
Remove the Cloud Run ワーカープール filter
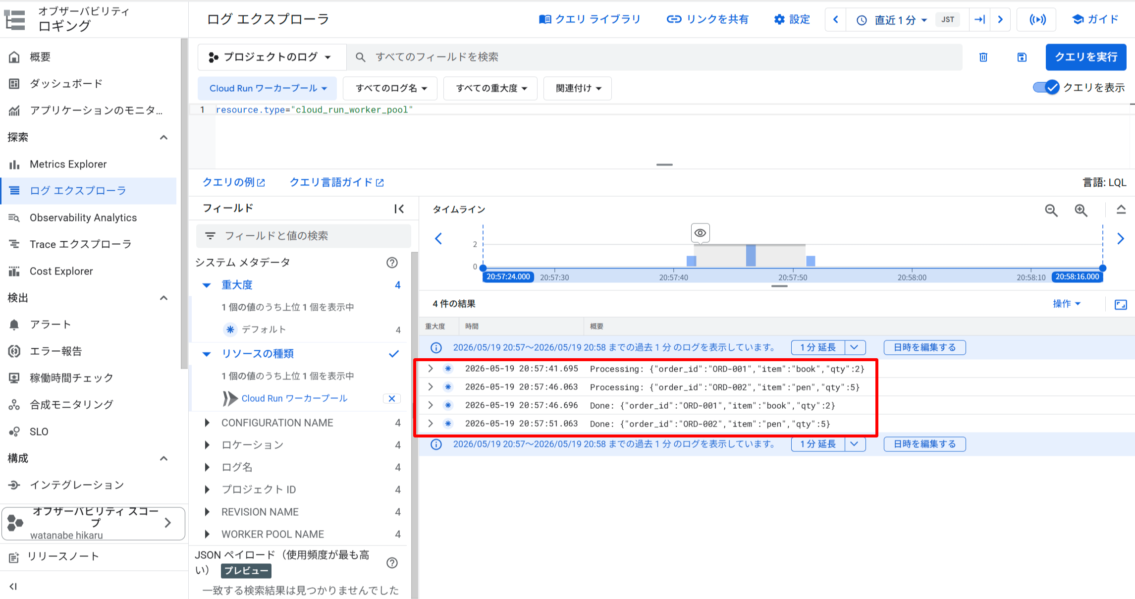392,398
